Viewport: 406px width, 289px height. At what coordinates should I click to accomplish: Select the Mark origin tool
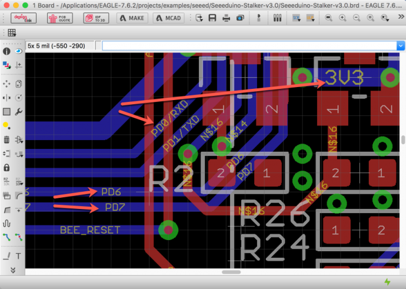tap(18, 65)
